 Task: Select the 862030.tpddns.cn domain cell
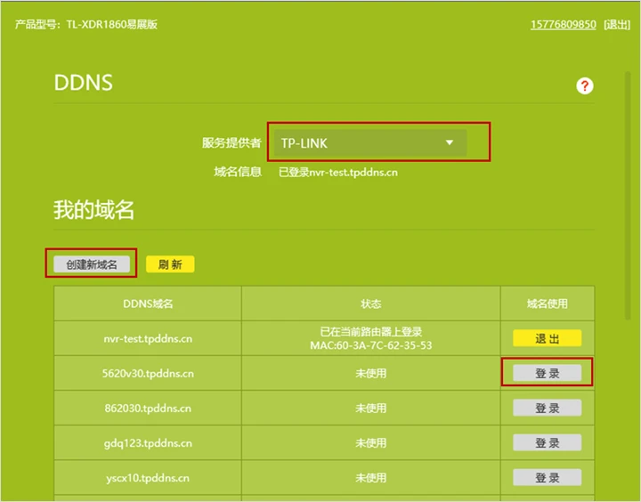click(x=148, y=408)
